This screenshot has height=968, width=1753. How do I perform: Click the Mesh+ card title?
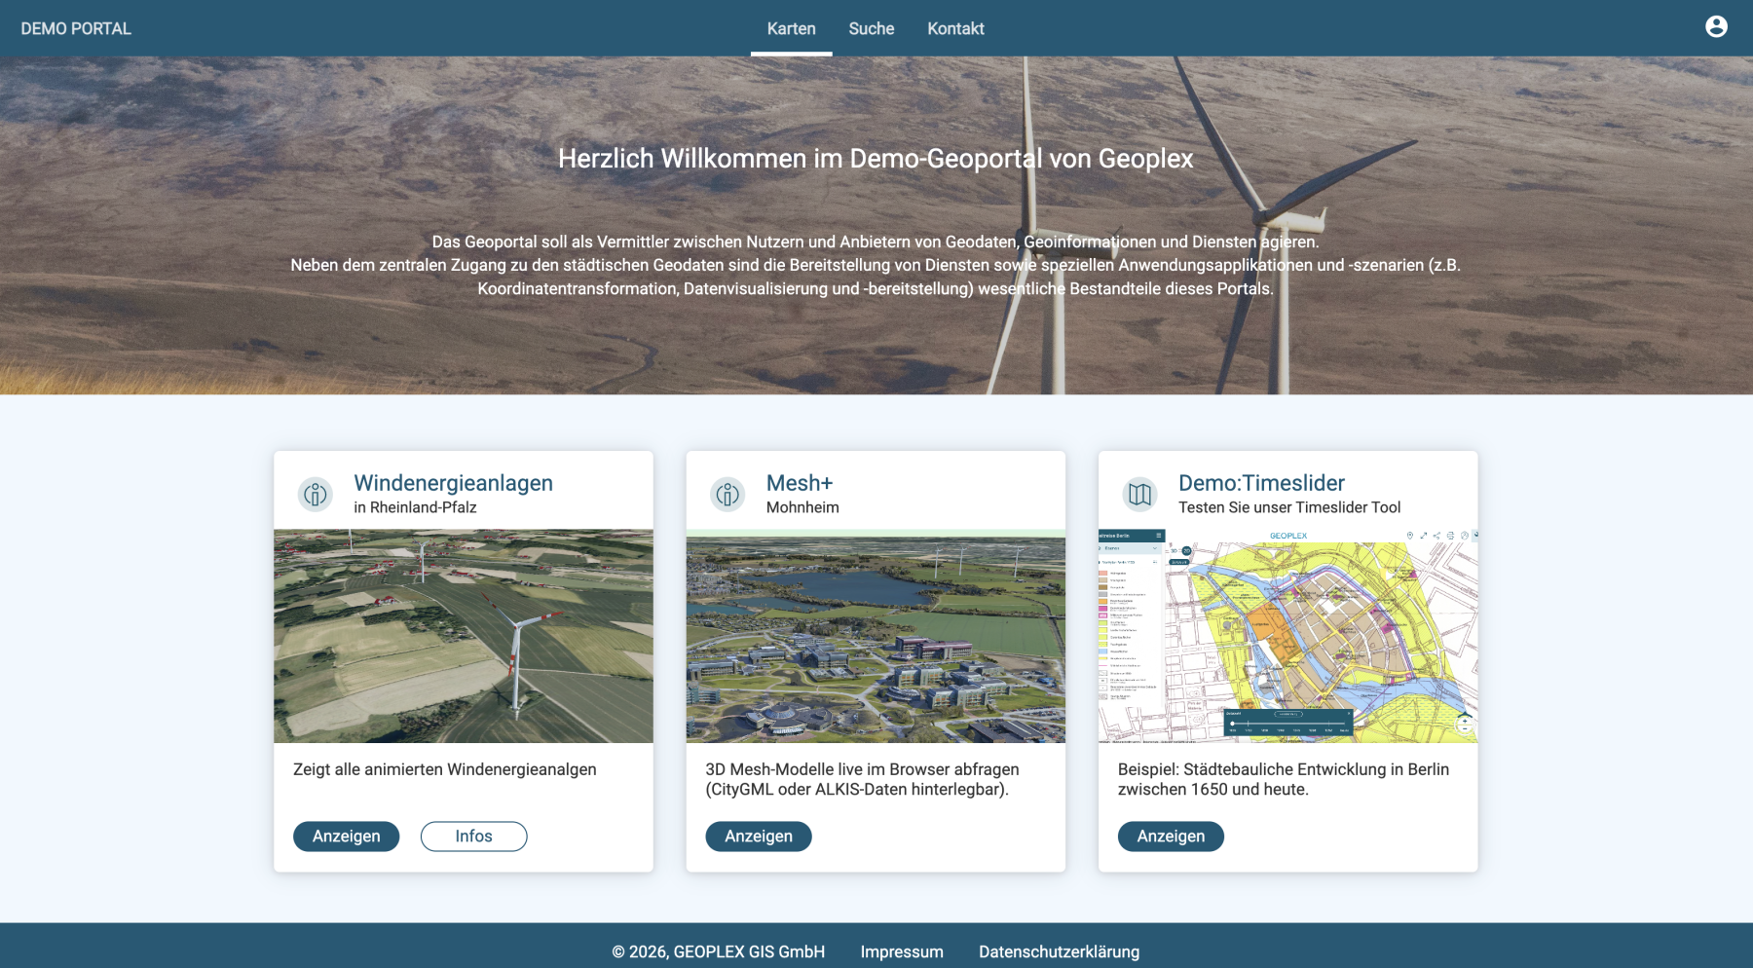coord(799,483)
